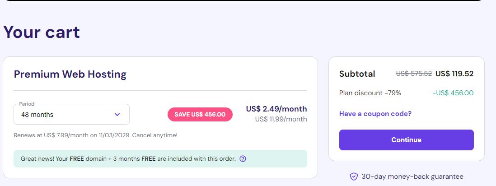
Task: Click the small Period field label
Action: (27, 104)
